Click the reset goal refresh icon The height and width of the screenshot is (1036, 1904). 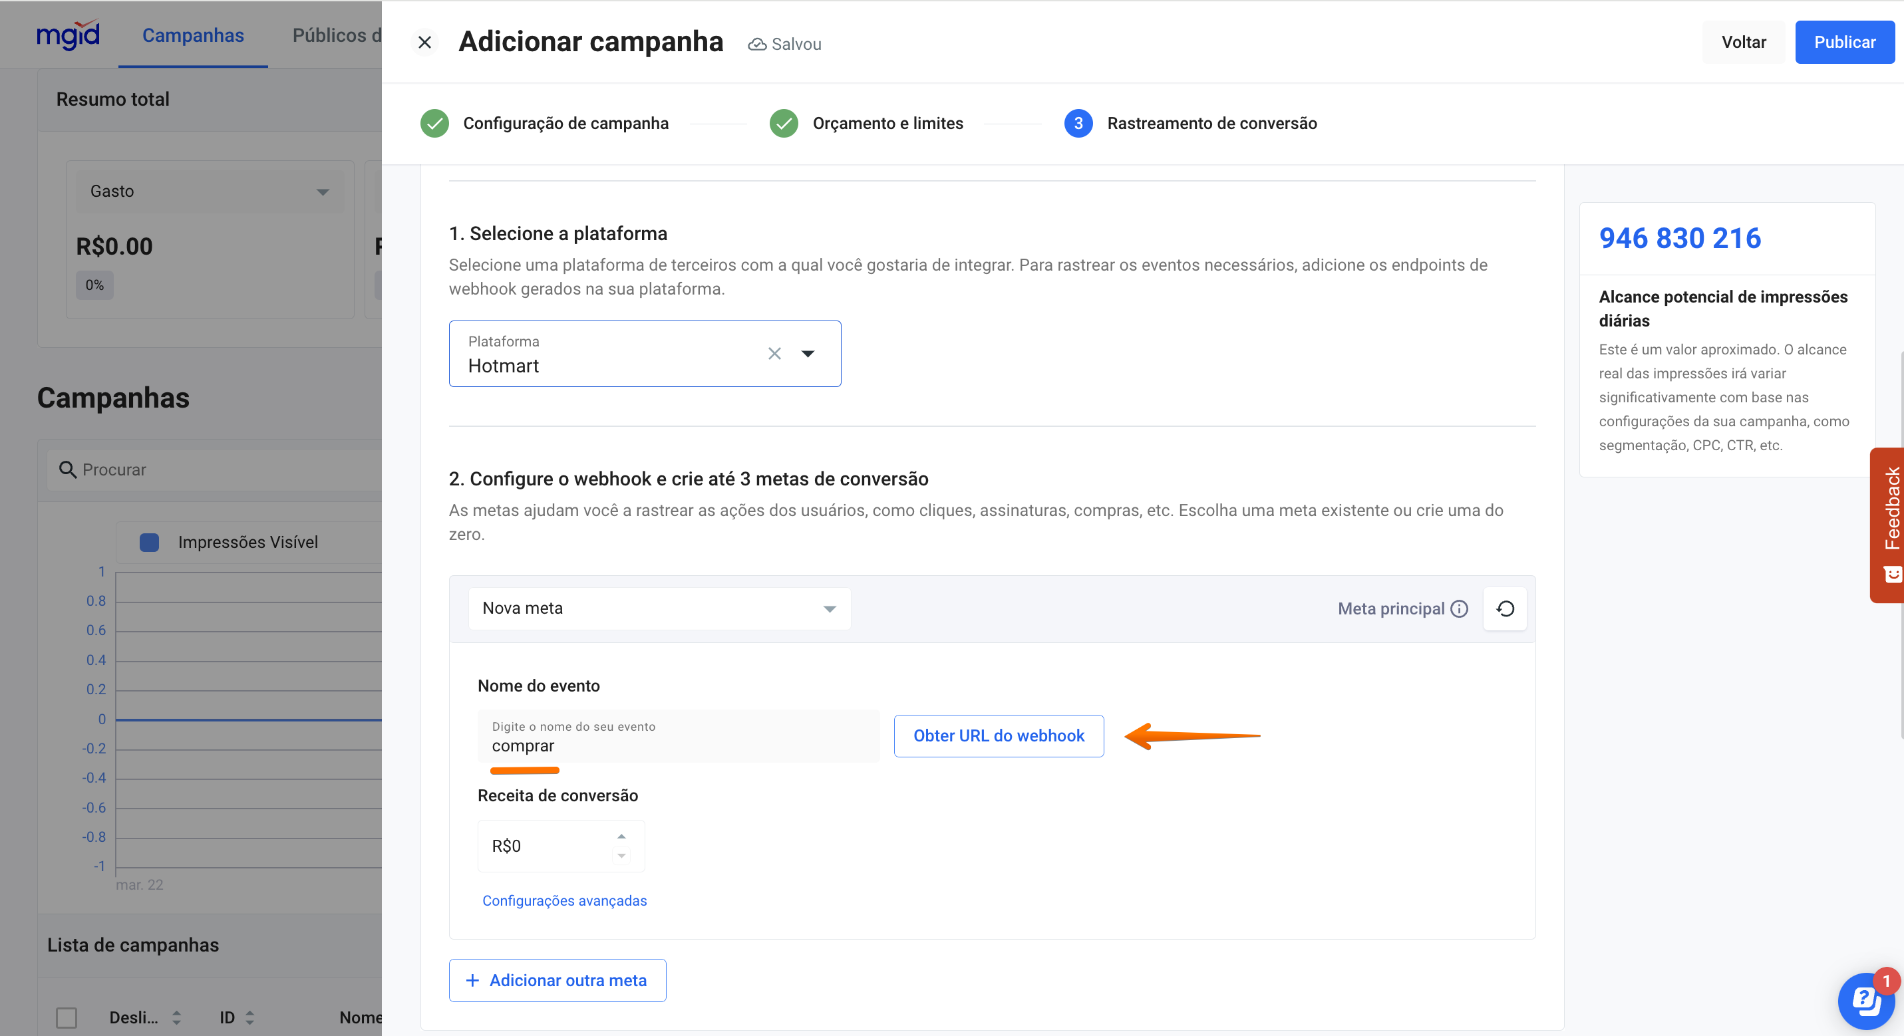(x=1505, y=609)
